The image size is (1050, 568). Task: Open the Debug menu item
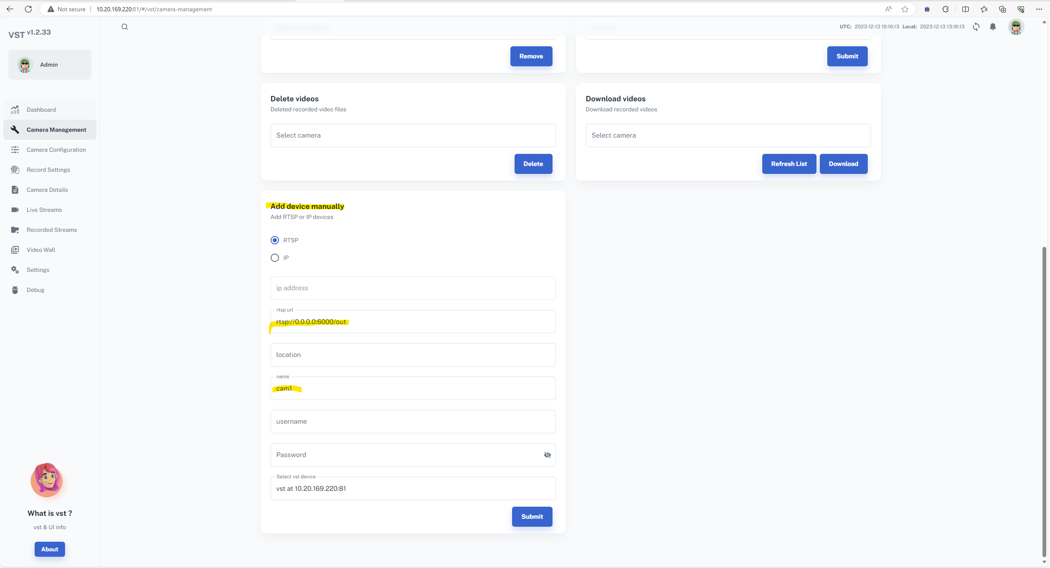(35, 289)
